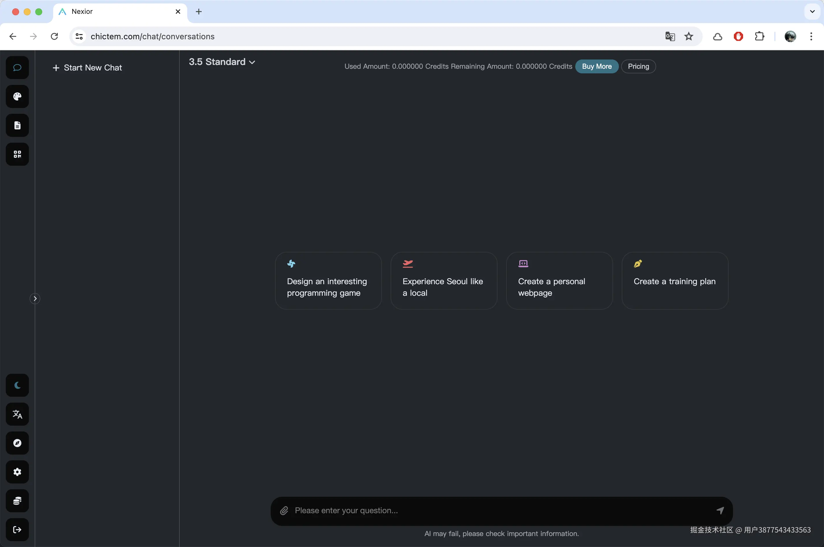Open the document sidebar icon
This screenshot has height=547, width=824.
[17, 125]
